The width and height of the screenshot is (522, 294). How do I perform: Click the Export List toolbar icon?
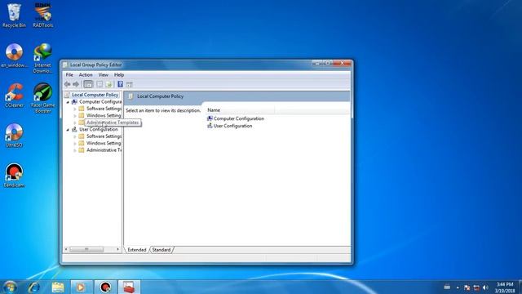(108, 84)
